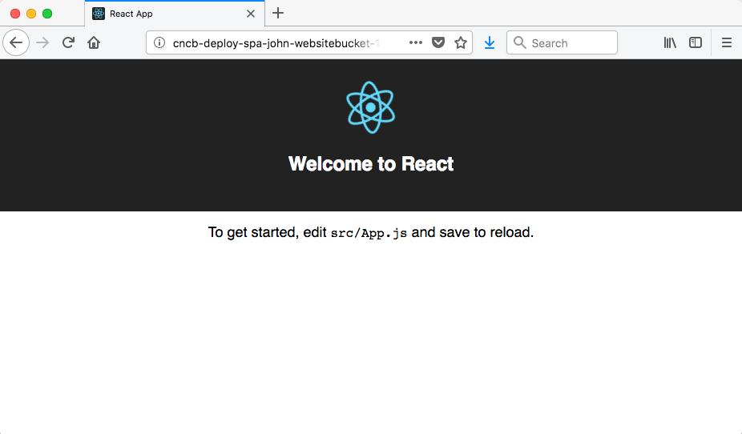
Task: Click the src/App.js code text
Action: [x=369, y=233]
